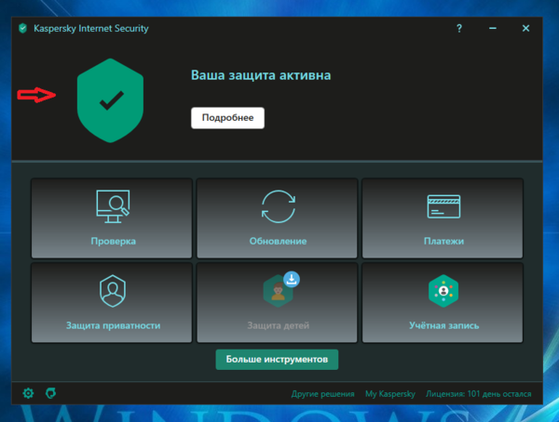
Task: Click the Подробнее button
Action: pos(227,118)
